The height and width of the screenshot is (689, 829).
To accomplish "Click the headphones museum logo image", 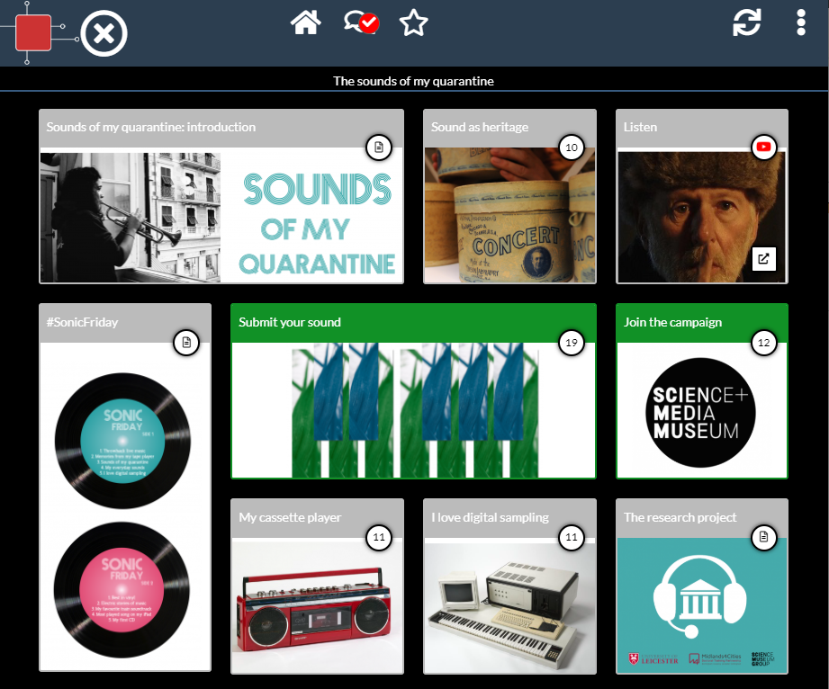I will (701, 605).
